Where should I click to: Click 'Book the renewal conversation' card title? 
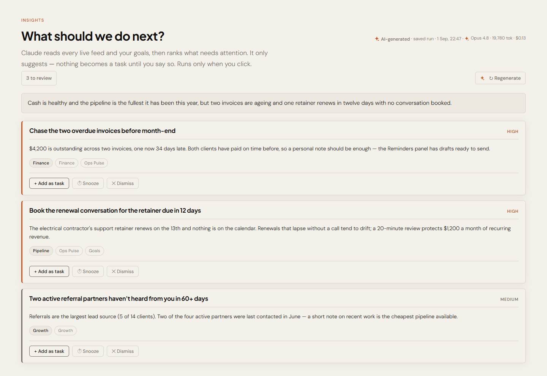[115, 211]
